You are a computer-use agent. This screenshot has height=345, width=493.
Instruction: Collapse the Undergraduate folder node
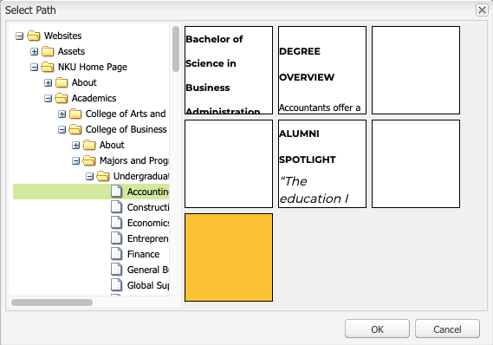[x=89, y=177]
